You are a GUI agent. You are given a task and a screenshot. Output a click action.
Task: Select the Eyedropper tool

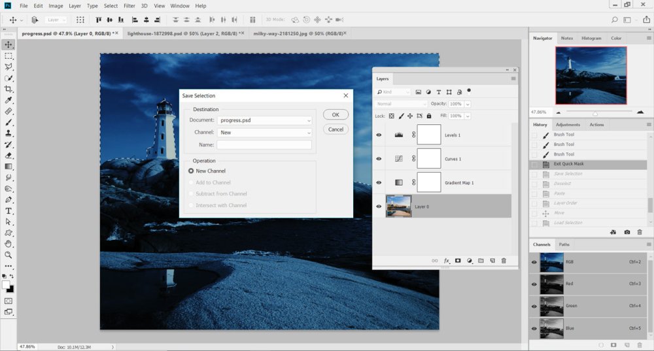click(9, 100)
